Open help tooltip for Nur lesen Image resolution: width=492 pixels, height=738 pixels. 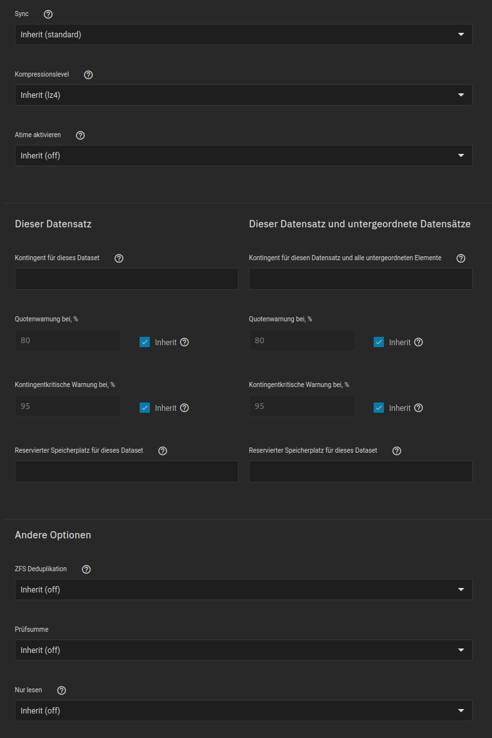62,690
